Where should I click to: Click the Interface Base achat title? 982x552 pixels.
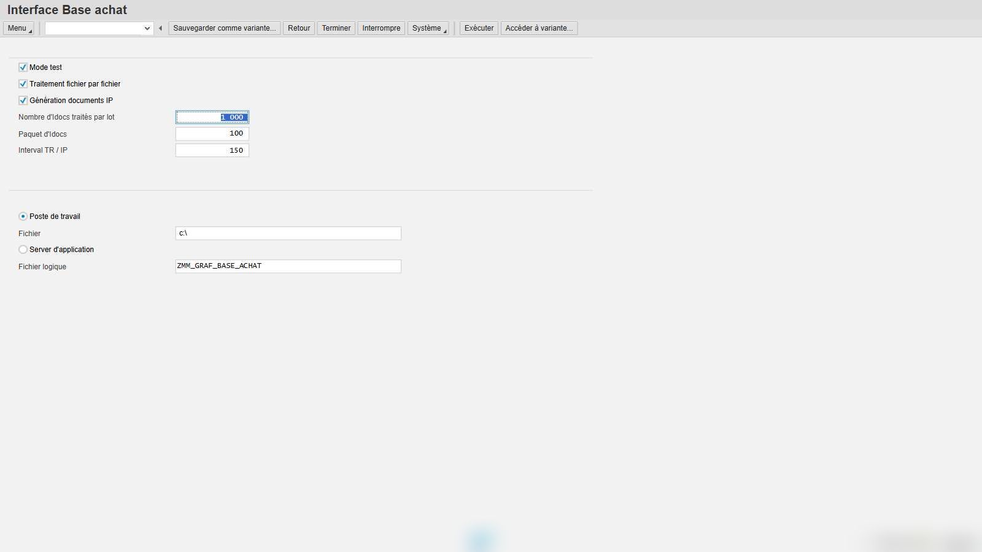[x=67, y=10]
